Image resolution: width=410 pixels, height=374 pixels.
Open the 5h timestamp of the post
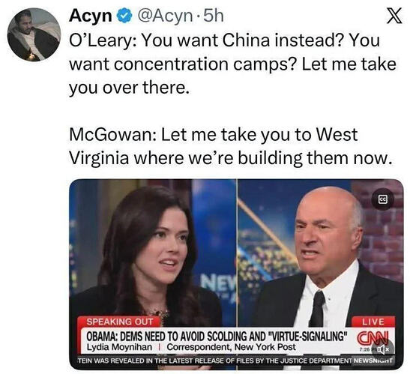coord(213,16)
